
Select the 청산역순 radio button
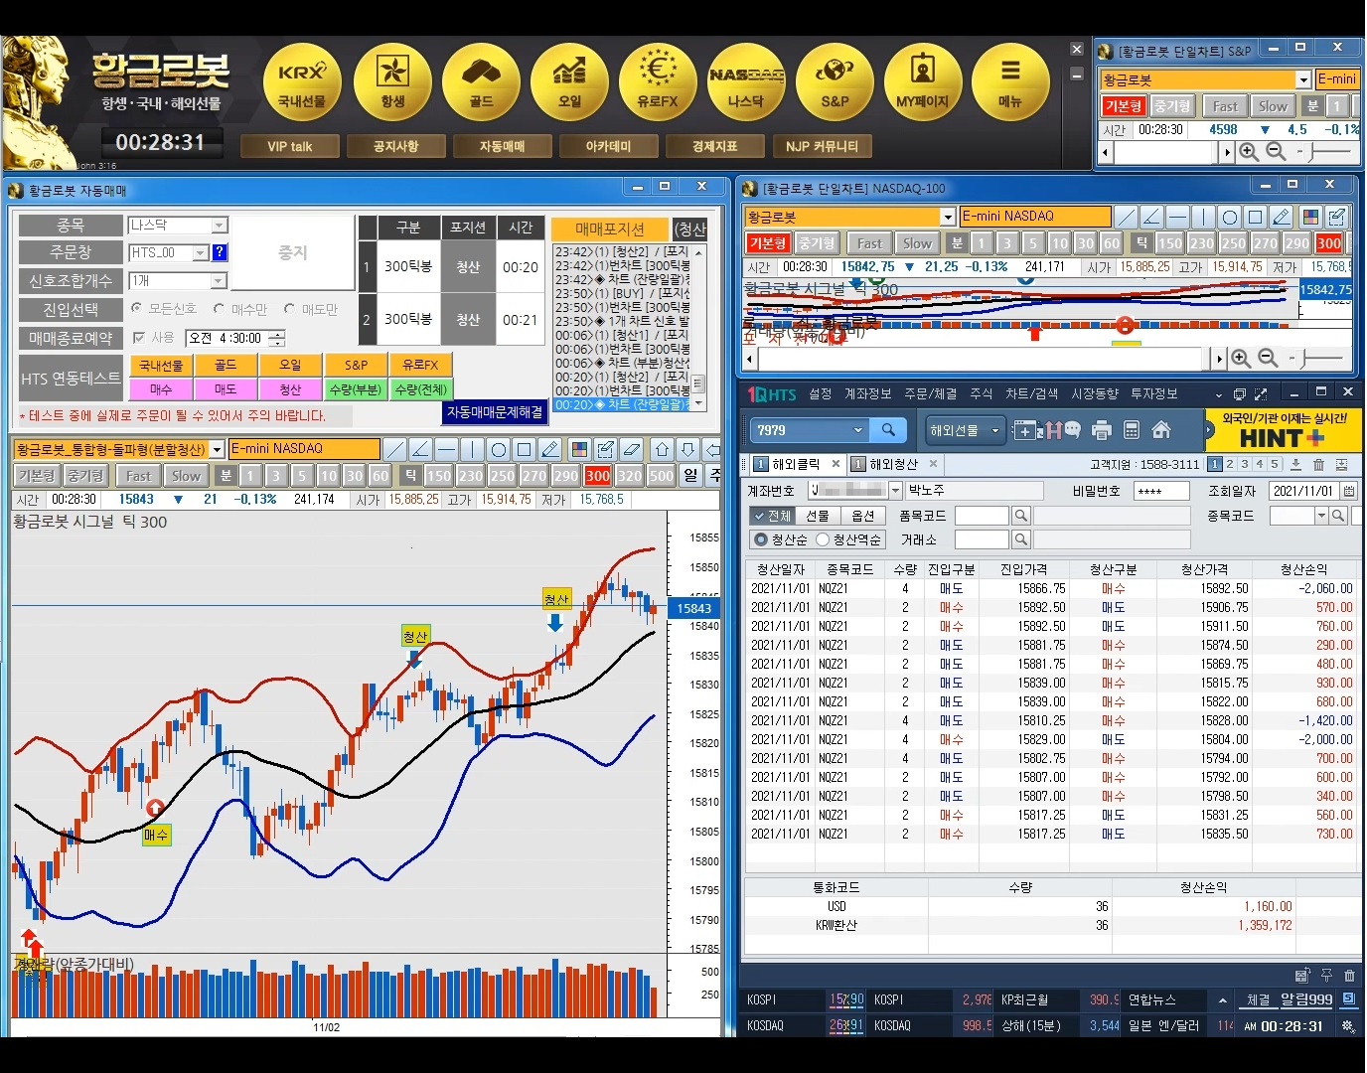823,539
